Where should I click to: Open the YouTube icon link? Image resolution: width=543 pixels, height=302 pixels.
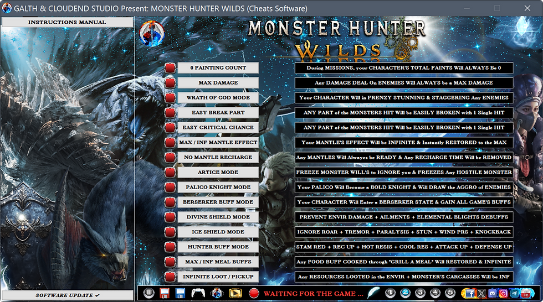527,293
